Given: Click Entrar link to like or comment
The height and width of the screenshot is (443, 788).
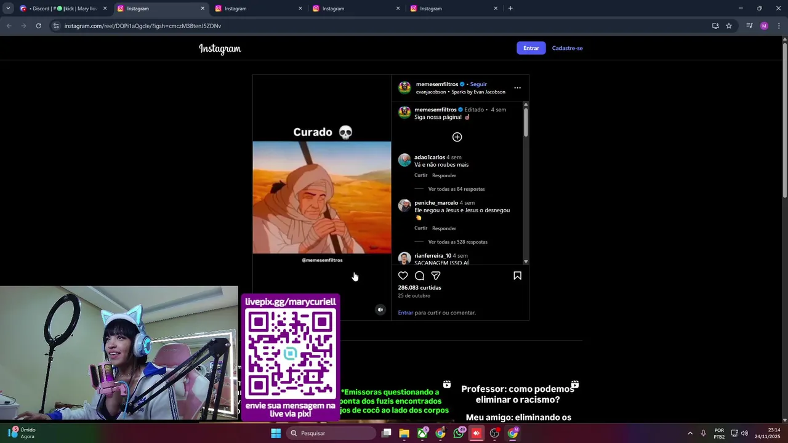Looking at the screenshot, I should tap(405, 313).
